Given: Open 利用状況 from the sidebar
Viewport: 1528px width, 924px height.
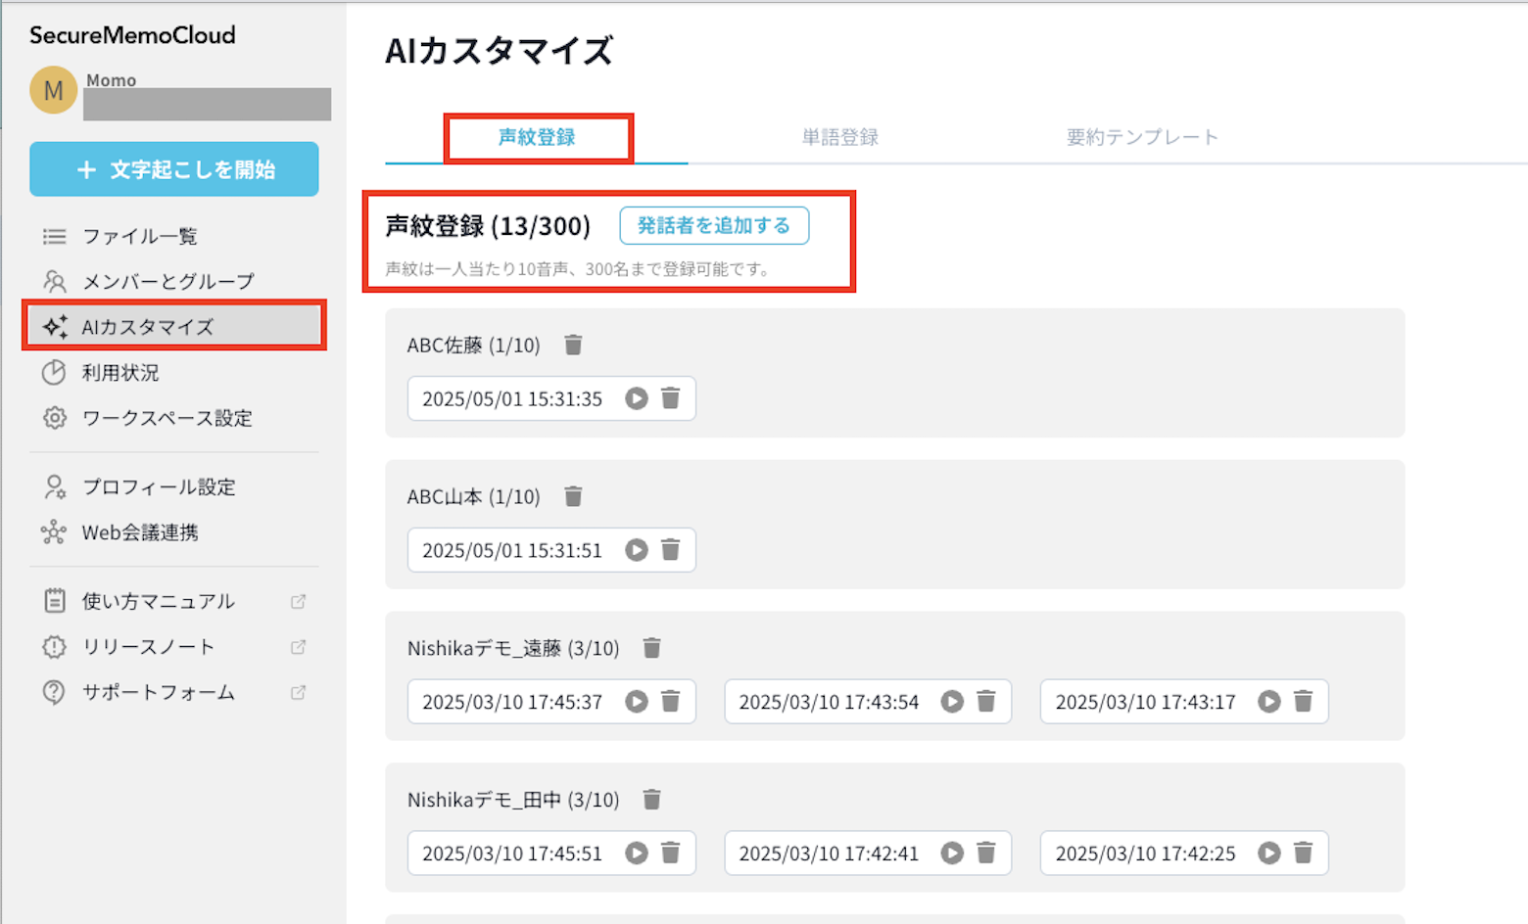Looking at the screenshot, I should (119, 373).
